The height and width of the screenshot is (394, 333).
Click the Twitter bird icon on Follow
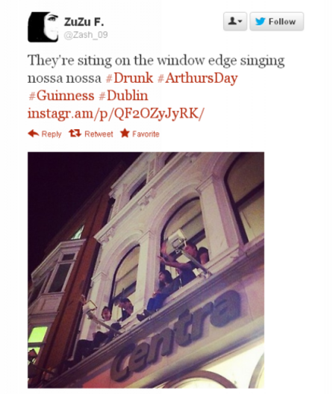click(x=260, y=22)
